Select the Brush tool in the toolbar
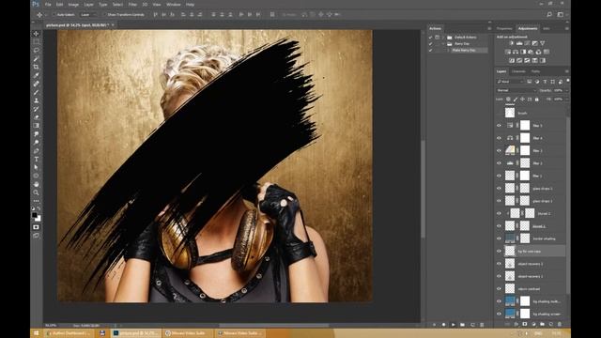 [36, 92]
